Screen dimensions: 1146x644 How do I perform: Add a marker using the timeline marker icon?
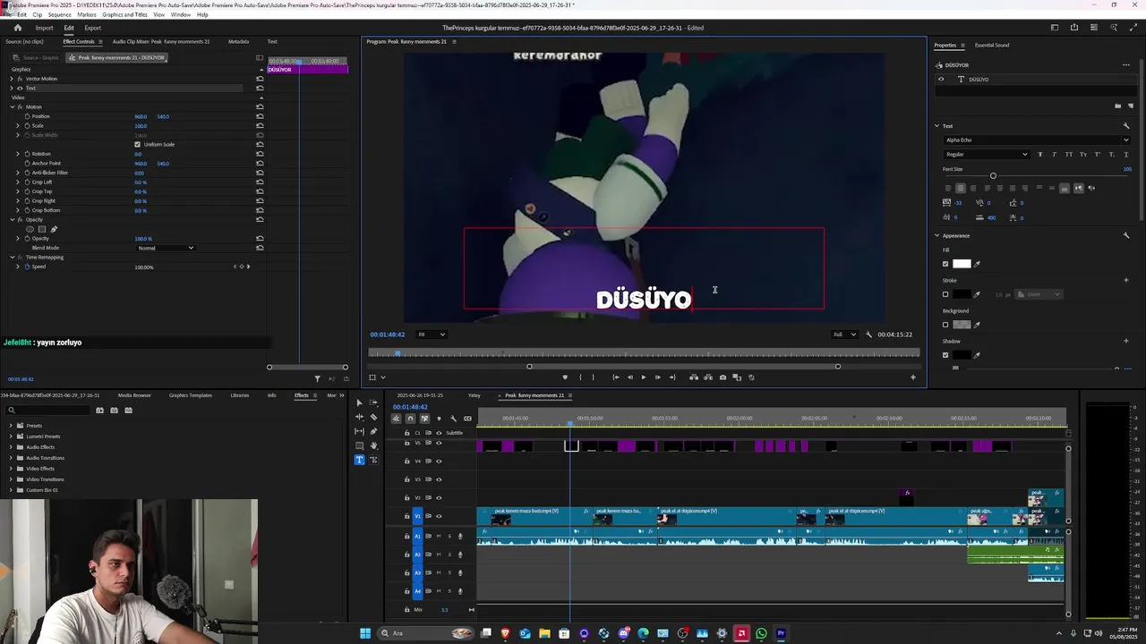[439, 419]
